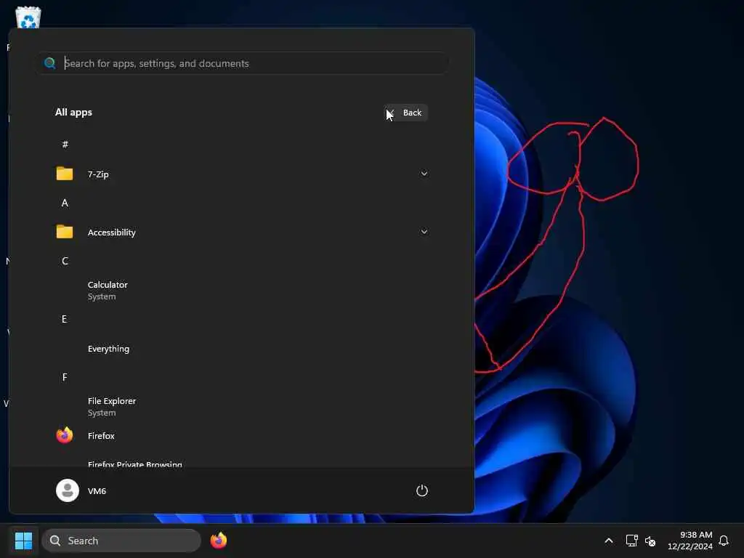Click the VM6 user name
Screen dimensions: 744x558
click(97, 491)
